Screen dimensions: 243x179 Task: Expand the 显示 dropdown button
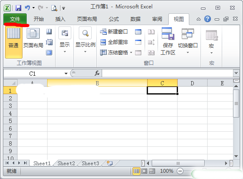(65, 40)
